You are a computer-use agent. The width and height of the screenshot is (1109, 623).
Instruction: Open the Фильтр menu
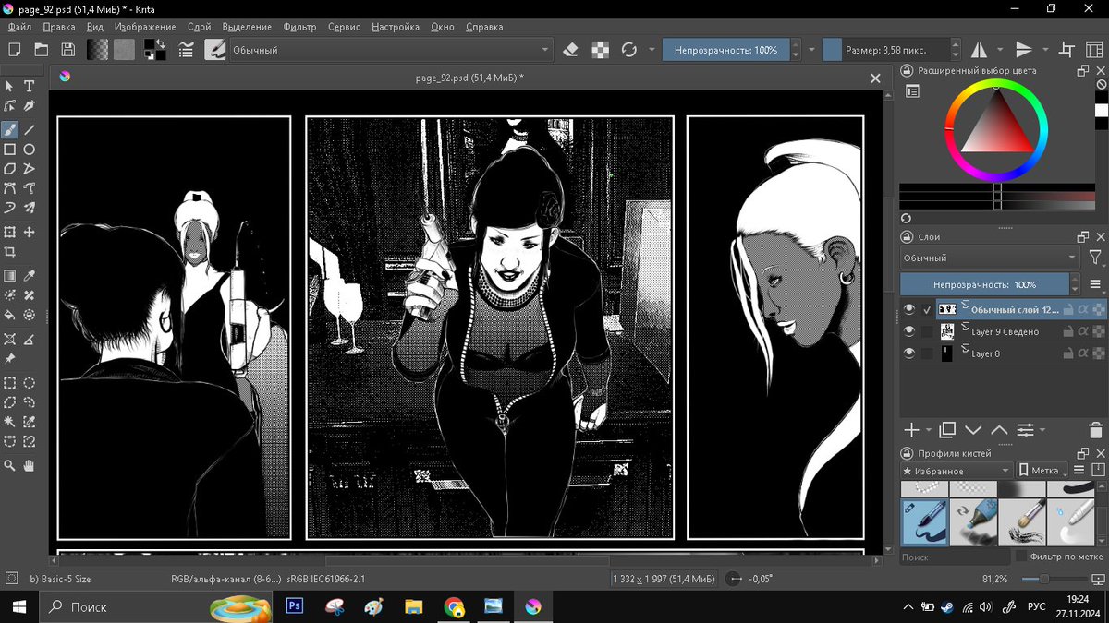tap(299, 27)
